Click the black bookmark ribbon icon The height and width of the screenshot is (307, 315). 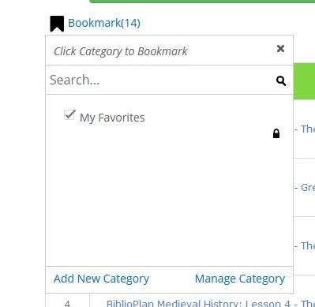click(57, 24)
